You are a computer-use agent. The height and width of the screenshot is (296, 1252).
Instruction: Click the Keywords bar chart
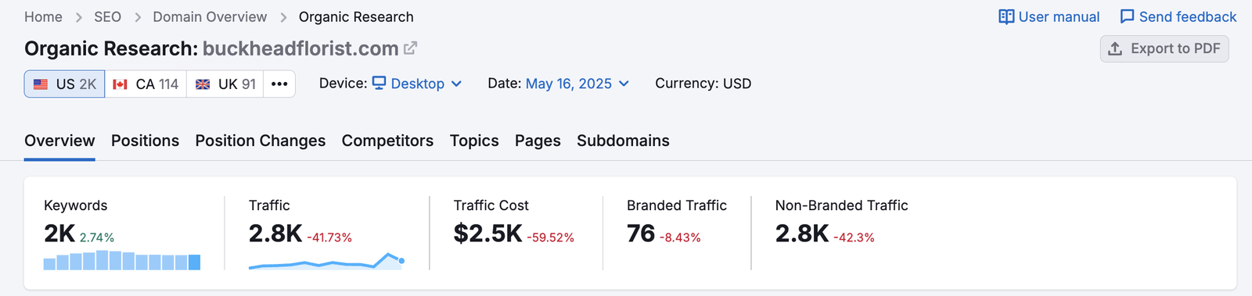[x=122, y=260]
